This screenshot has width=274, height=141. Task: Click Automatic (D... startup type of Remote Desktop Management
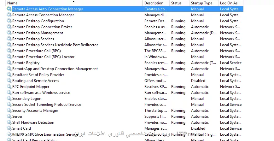[x=204, y=33]
